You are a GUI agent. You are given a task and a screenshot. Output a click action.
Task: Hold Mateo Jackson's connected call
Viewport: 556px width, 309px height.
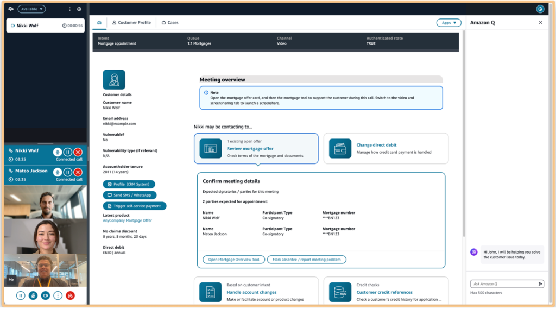(68, 172)
